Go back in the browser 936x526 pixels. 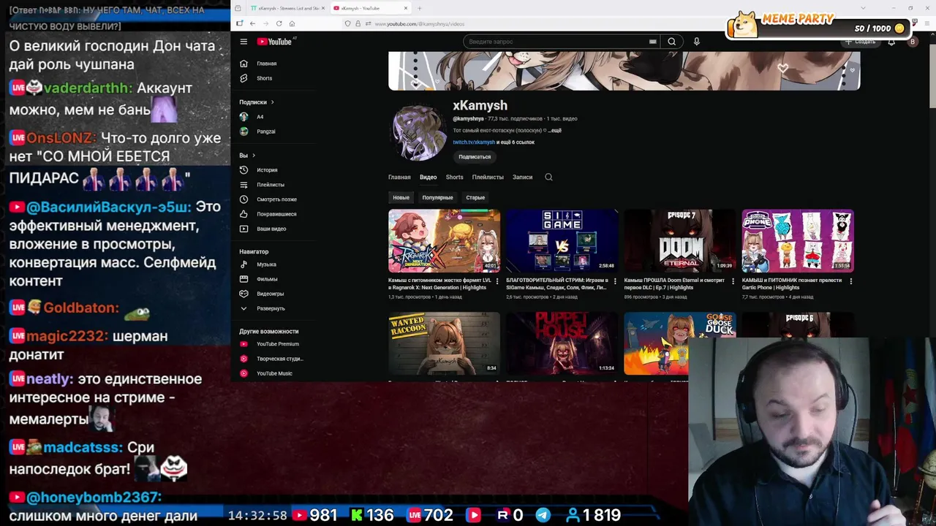[x=252, y=23]
